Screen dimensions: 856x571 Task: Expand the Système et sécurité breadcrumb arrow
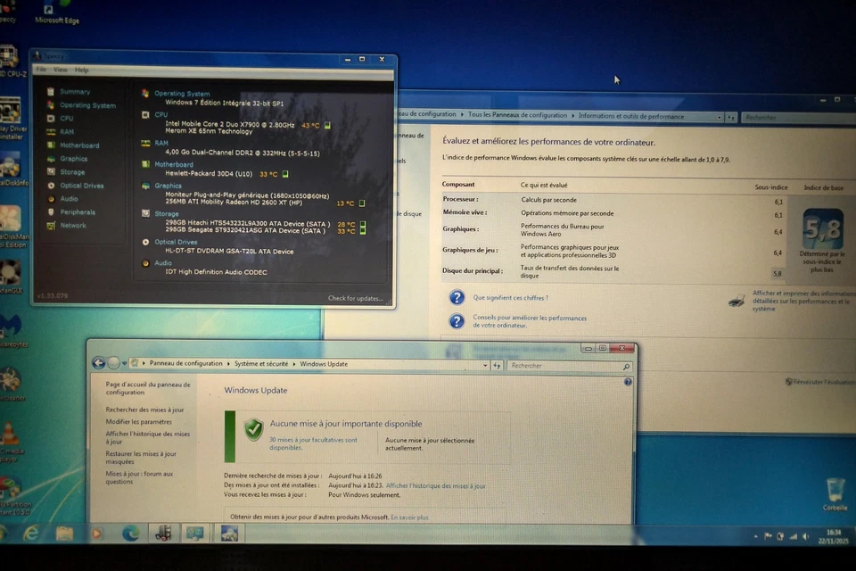click(294, 363)
